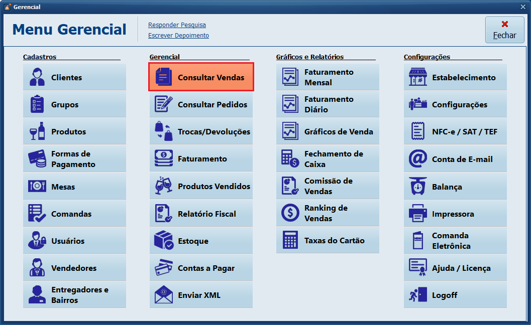Open the Impressora printer icon
The width and height of the screenshot is (531, 325).
point(417,214)
